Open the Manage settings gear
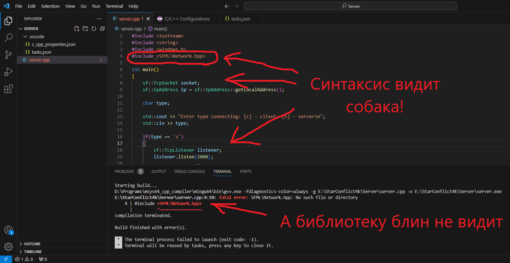 click(8, 246)
